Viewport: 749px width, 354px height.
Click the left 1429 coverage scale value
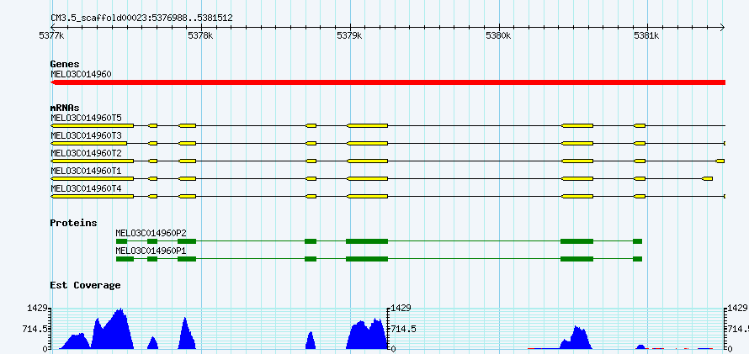pos(38,309)
